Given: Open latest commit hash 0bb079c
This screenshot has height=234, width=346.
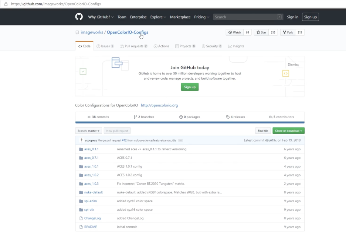Looking at the screenshot, I should click(x=271, y=140).
